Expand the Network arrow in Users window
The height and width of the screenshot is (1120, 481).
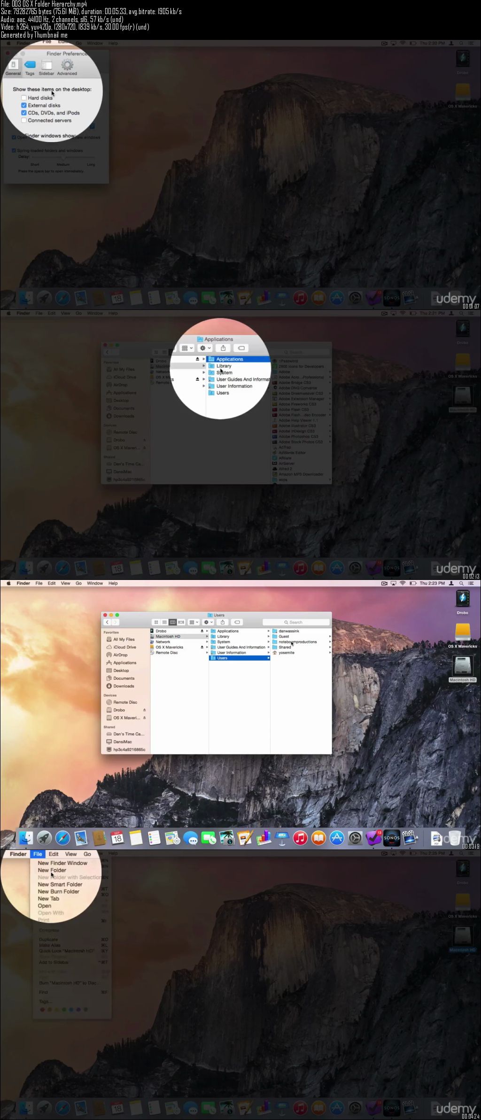(x=206, y=642)
